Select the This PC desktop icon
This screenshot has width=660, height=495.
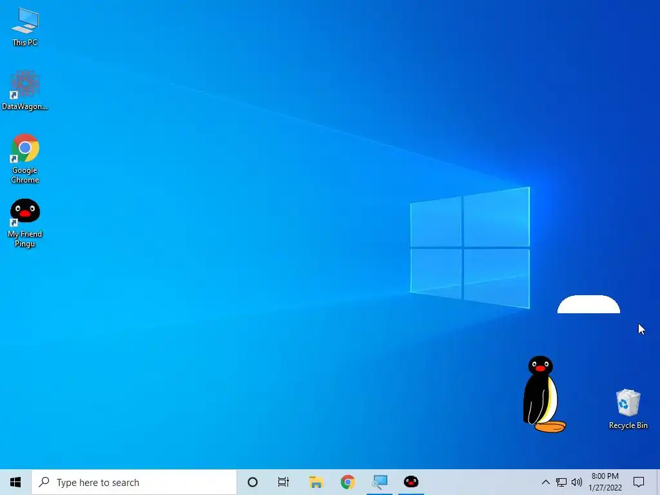[25, 26]
